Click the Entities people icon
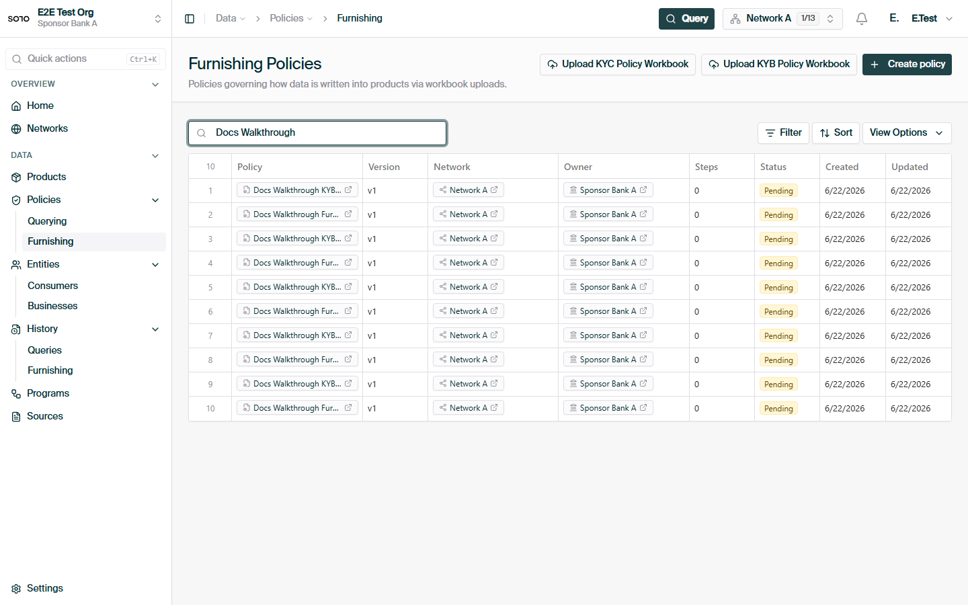Image resolution: width=968 pixels, height=605 pixels. [x=16, y=265]
